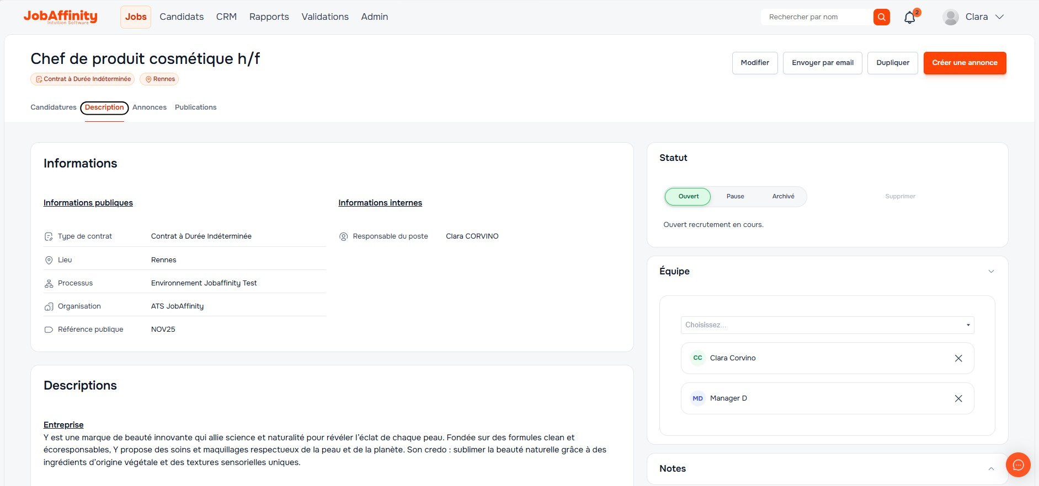The image size is (1039, 486).
Task: Click the Référence publique tag icon
Action: [x=49, y=330]
